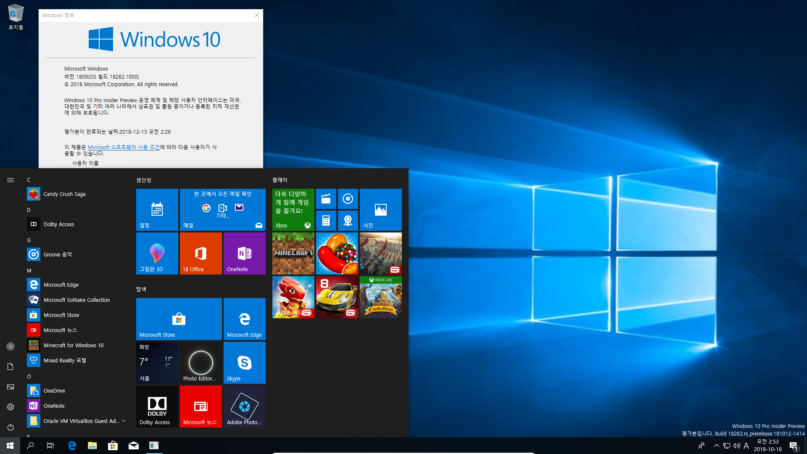Open Minecraft for Windows 10
This screenshot has width=807, height=454.
coord(73,345)
